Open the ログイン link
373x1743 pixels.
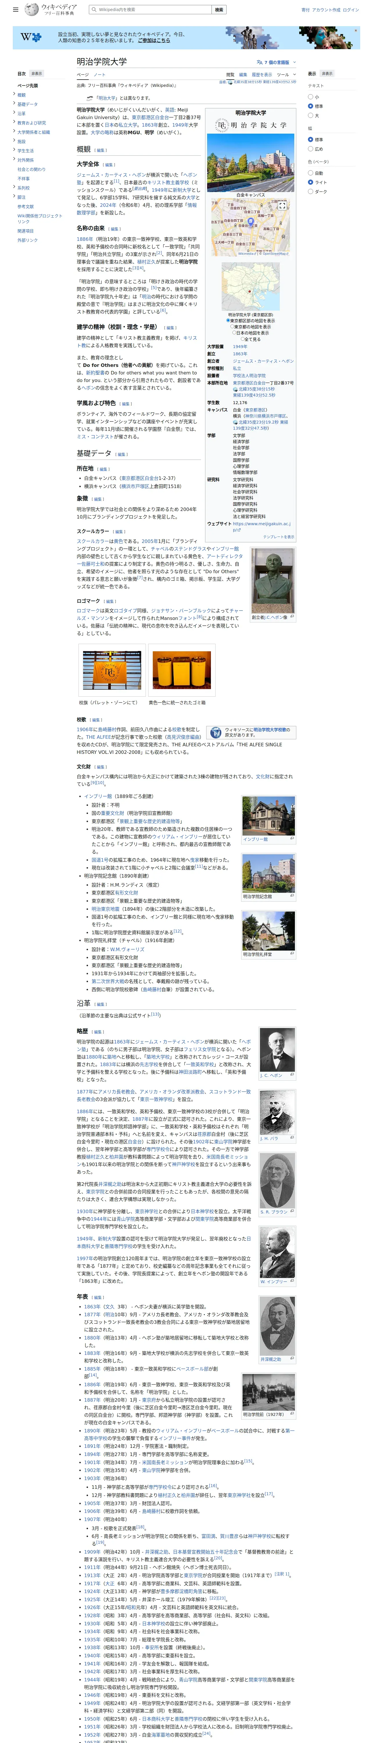coord(351,10)
